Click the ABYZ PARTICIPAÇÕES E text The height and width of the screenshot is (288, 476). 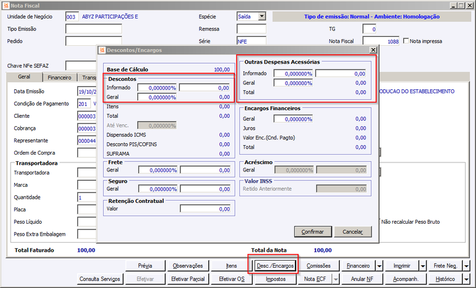tap(110, 17)
